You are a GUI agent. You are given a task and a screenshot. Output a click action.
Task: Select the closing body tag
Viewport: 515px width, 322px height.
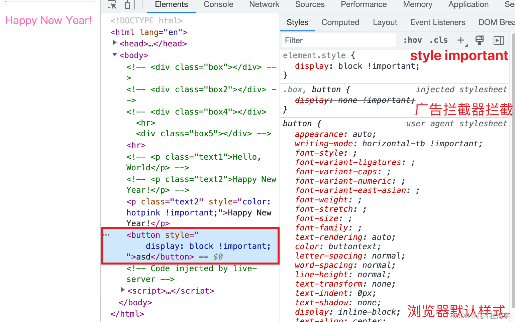pyautogui.click(x=135, y=303)
